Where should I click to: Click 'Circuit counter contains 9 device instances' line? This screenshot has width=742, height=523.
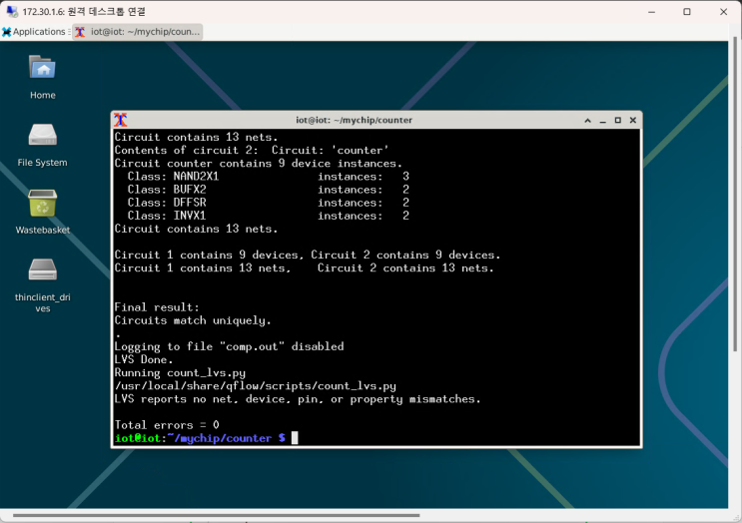coord(258,164)
